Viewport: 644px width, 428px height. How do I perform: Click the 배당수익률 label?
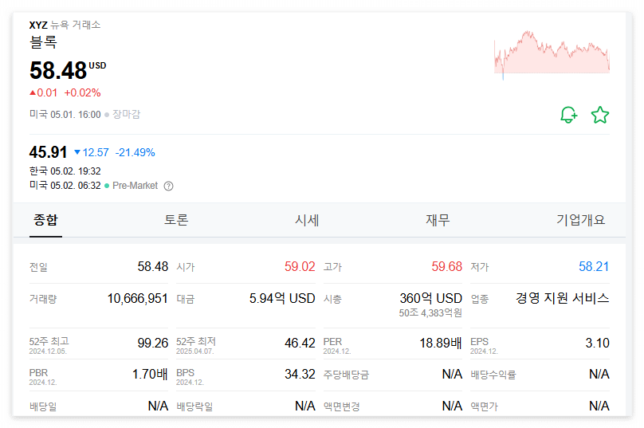tap(493, 375)
